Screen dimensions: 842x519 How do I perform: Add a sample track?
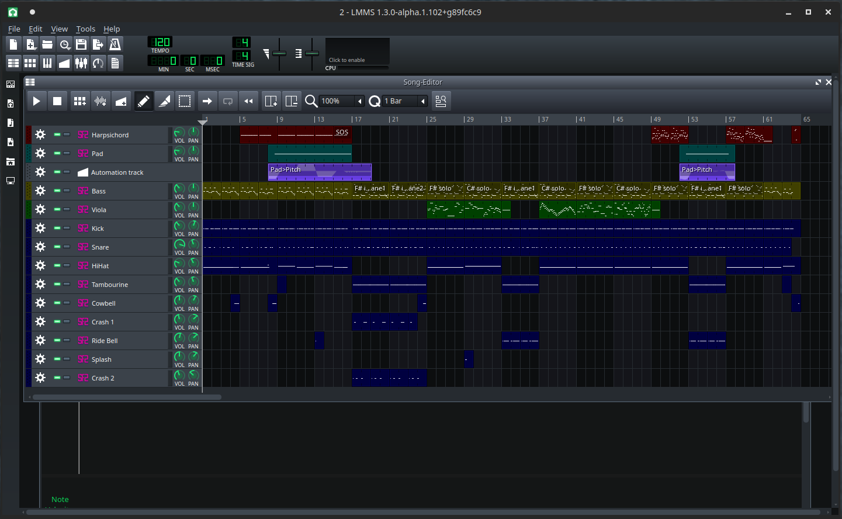point(101,101)
